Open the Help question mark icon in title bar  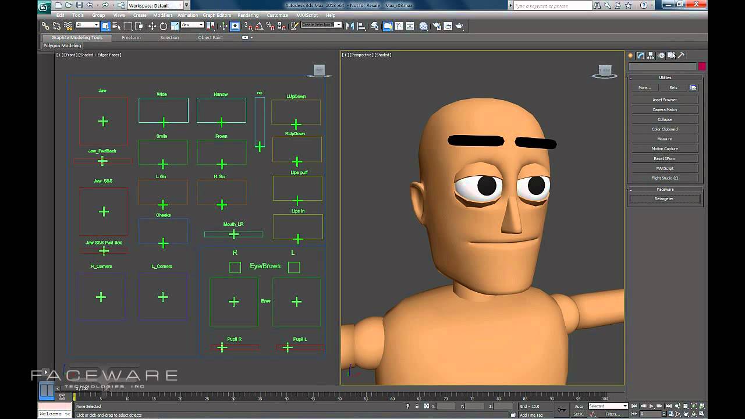pos(644,5)
